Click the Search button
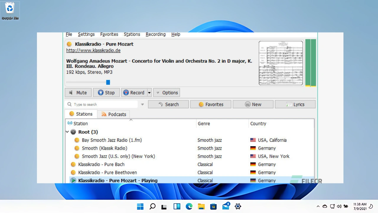This screenshot has width=378, height=213. point(168,104)
